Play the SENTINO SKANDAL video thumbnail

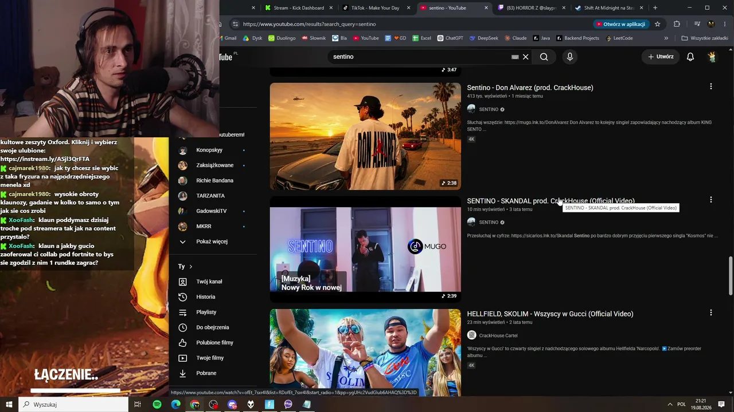click(x=365, y=249)
